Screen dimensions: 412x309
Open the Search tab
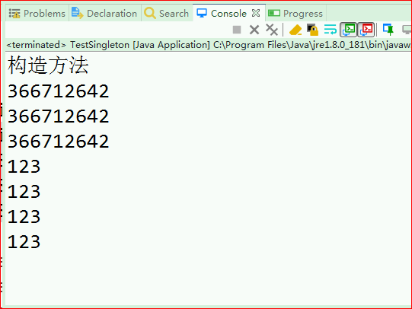[x=167, y=13]
